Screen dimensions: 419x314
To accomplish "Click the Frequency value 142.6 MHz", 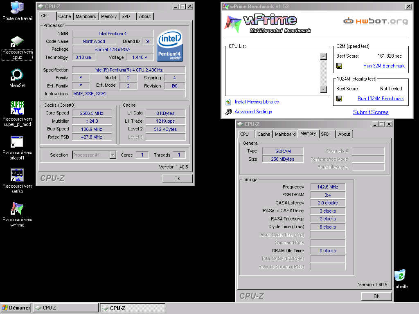I will (328, 187).
